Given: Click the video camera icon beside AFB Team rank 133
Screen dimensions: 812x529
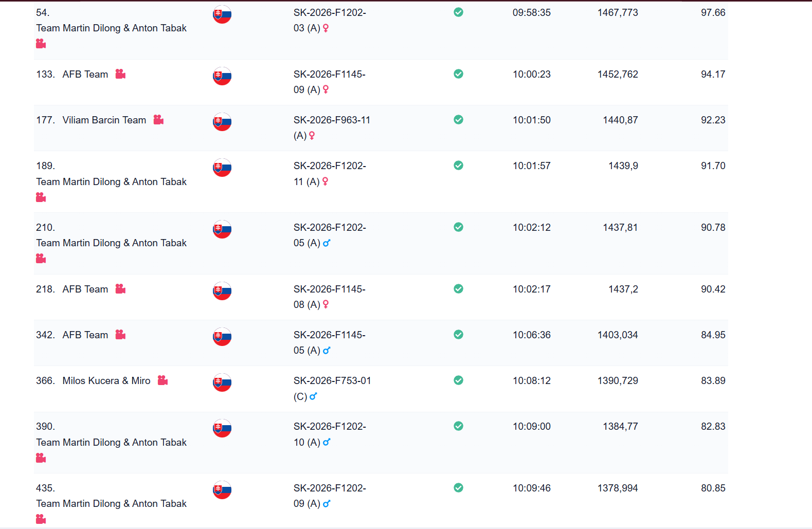Looking at the screenshot, I should pos(120,74).
